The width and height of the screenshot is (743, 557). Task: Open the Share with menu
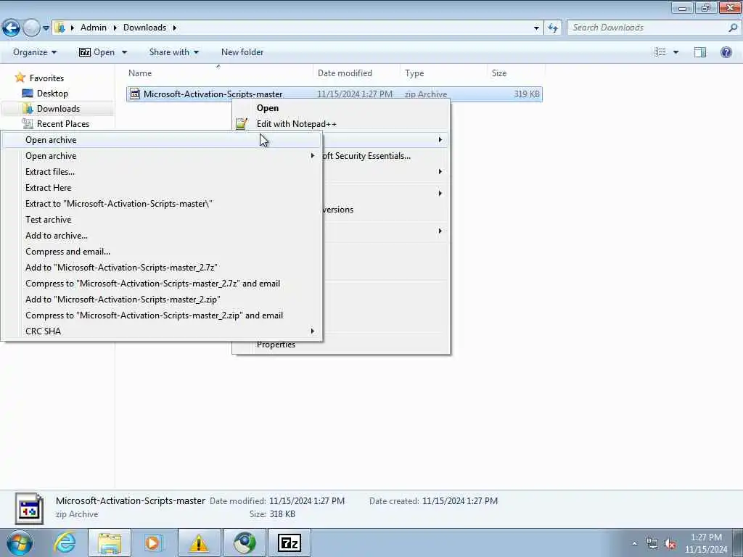point(173,52)
